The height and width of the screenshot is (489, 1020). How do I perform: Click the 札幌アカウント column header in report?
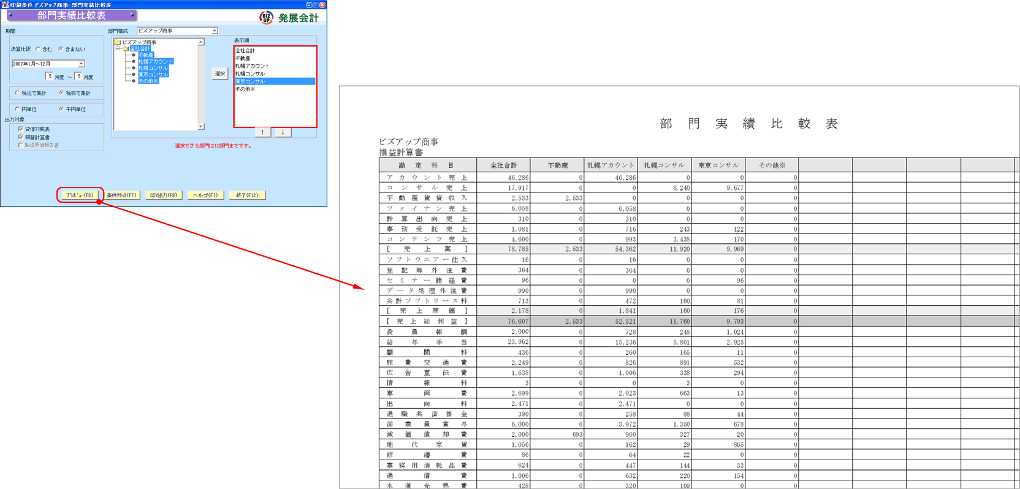click(611, 165)
